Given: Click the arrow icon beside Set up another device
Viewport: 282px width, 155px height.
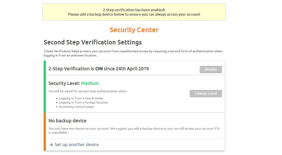Looking at the screenshot, I should click(51, 145).
